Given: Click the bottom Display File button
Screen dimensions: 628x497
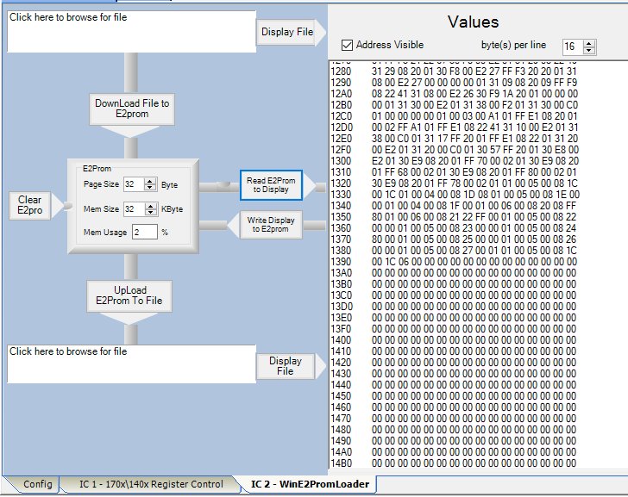Looking at the screenshot, I should click(x=286, y=366).
